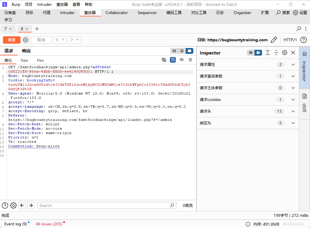Open Event log (9)
The height and width of the screenshot is (228, 310).
coord(15,224)
